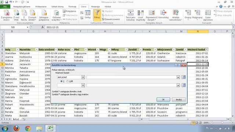The height and width of the screenshot is (132, 235).
Task: Select the lista1 sheet tab
Action: click(16, 119)
